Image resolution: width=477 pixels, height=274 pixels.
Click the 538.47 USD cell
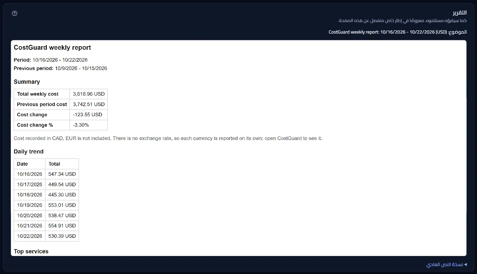pos(62,216)
